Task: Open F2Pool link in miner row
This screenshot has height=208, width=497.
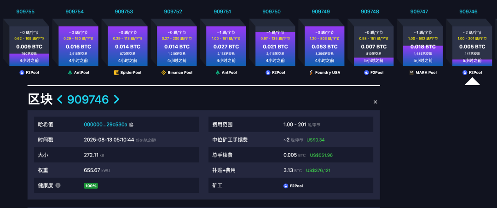Action: point(296,186)
